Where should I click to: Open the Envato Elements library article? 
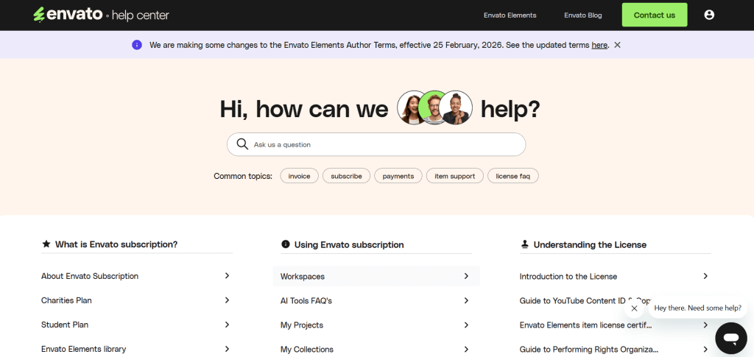tap(84, 350)
